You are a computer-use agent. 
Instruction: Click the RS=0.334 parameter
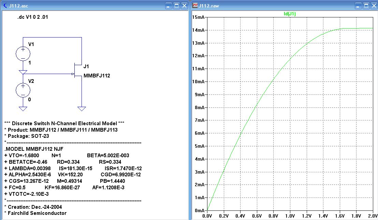tap(110, 162)
